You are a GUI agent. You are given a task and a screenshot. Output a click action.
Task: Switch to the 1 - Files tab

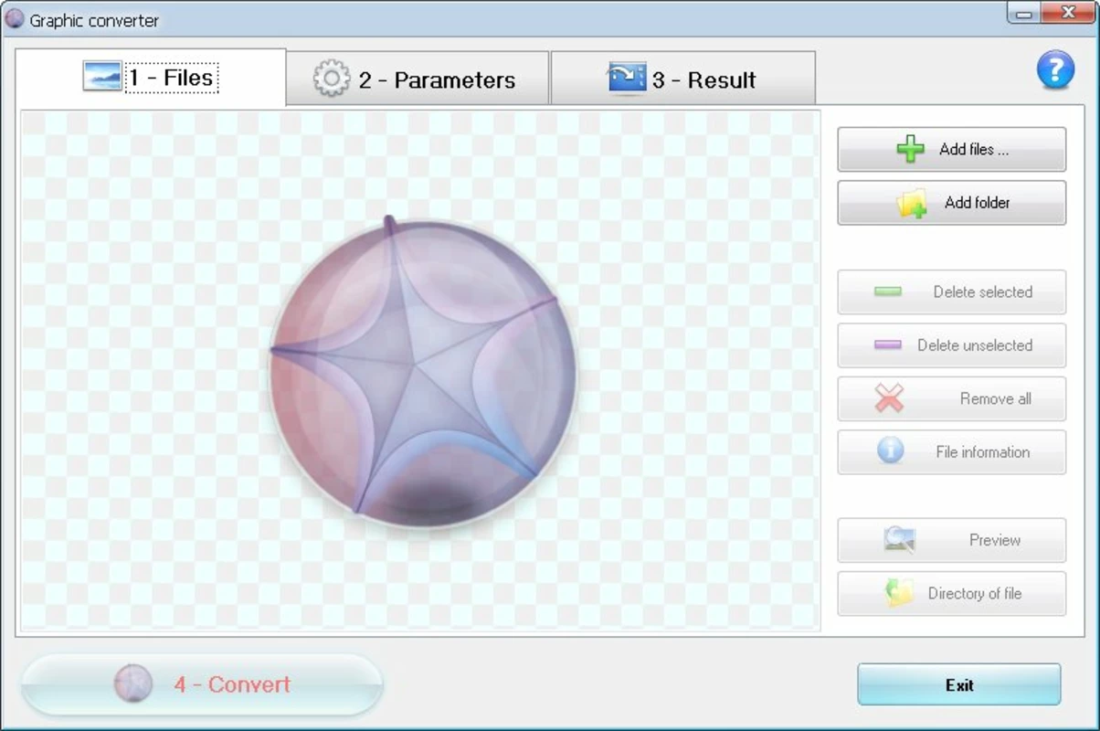coord(151,78)
